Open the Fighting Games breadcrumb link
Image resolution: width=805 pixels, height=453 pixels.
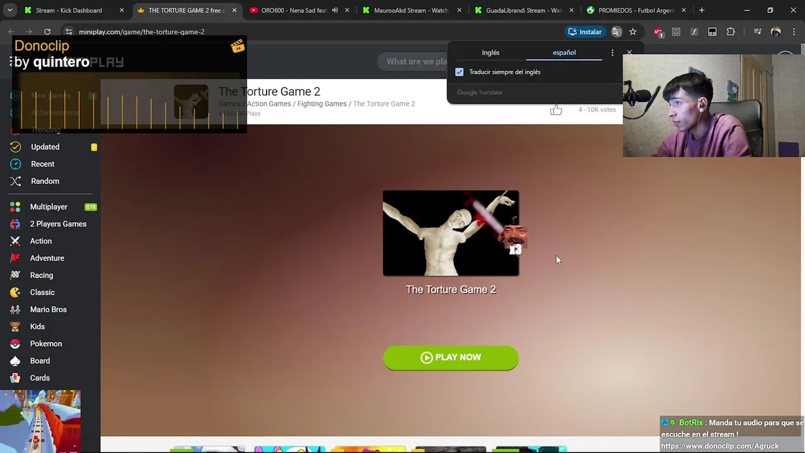[322, 104]
